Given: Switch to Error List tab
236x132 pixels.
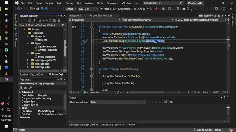Looking at the screenshot, I should 120,125.
